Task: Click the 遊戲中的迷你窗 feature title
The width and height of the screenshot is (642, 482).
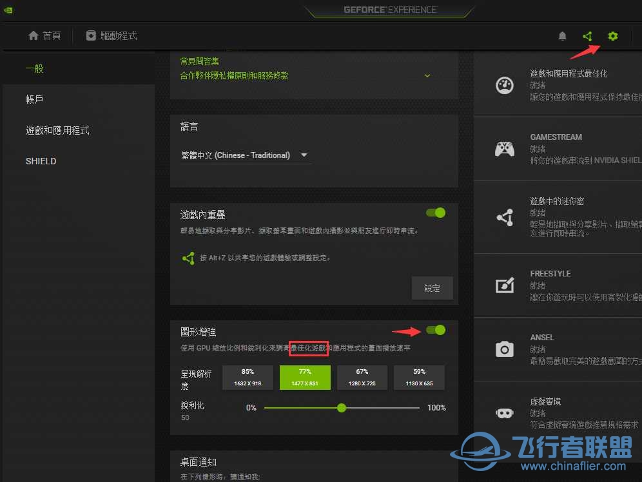Action: click(557, 201)
